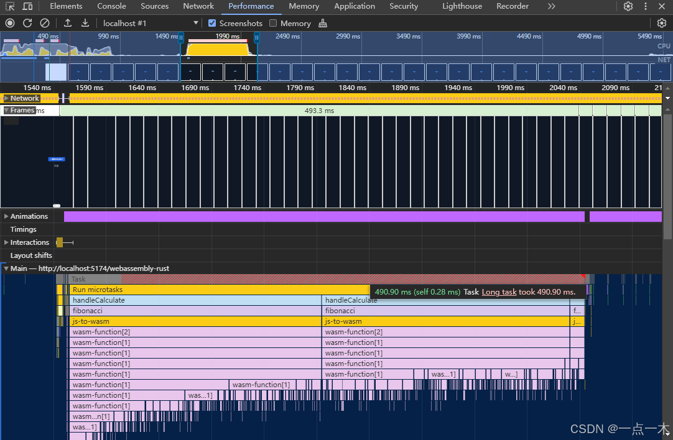Switch to the Console tab

(x=111, y=6)
